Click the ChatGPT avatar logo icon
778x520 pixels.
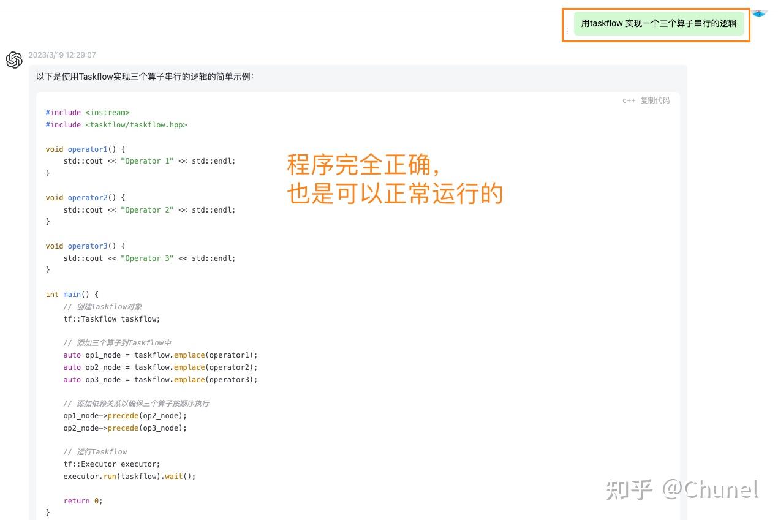[13, 59]
